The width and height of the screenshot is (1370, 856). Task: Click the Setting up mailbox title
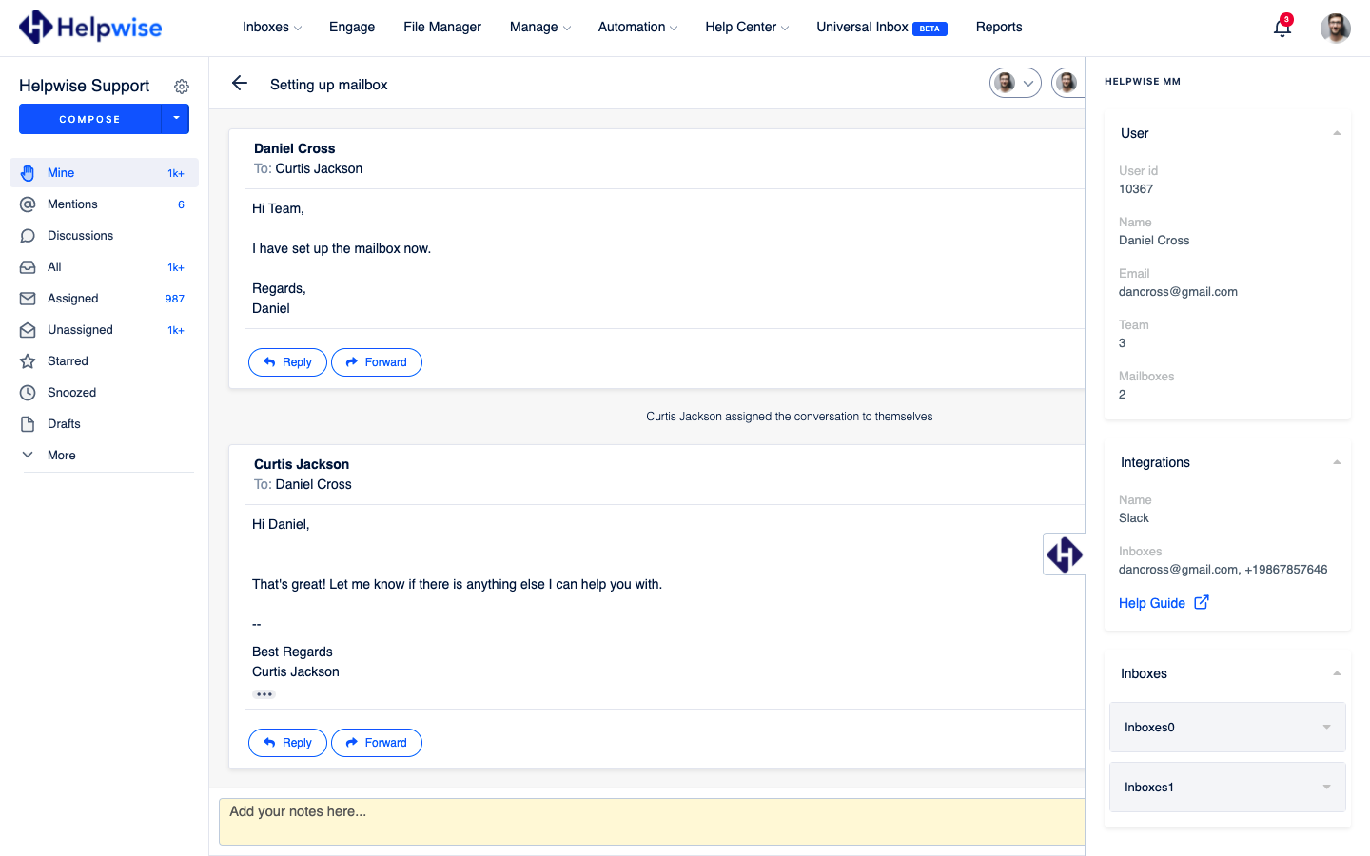point(329,85)
